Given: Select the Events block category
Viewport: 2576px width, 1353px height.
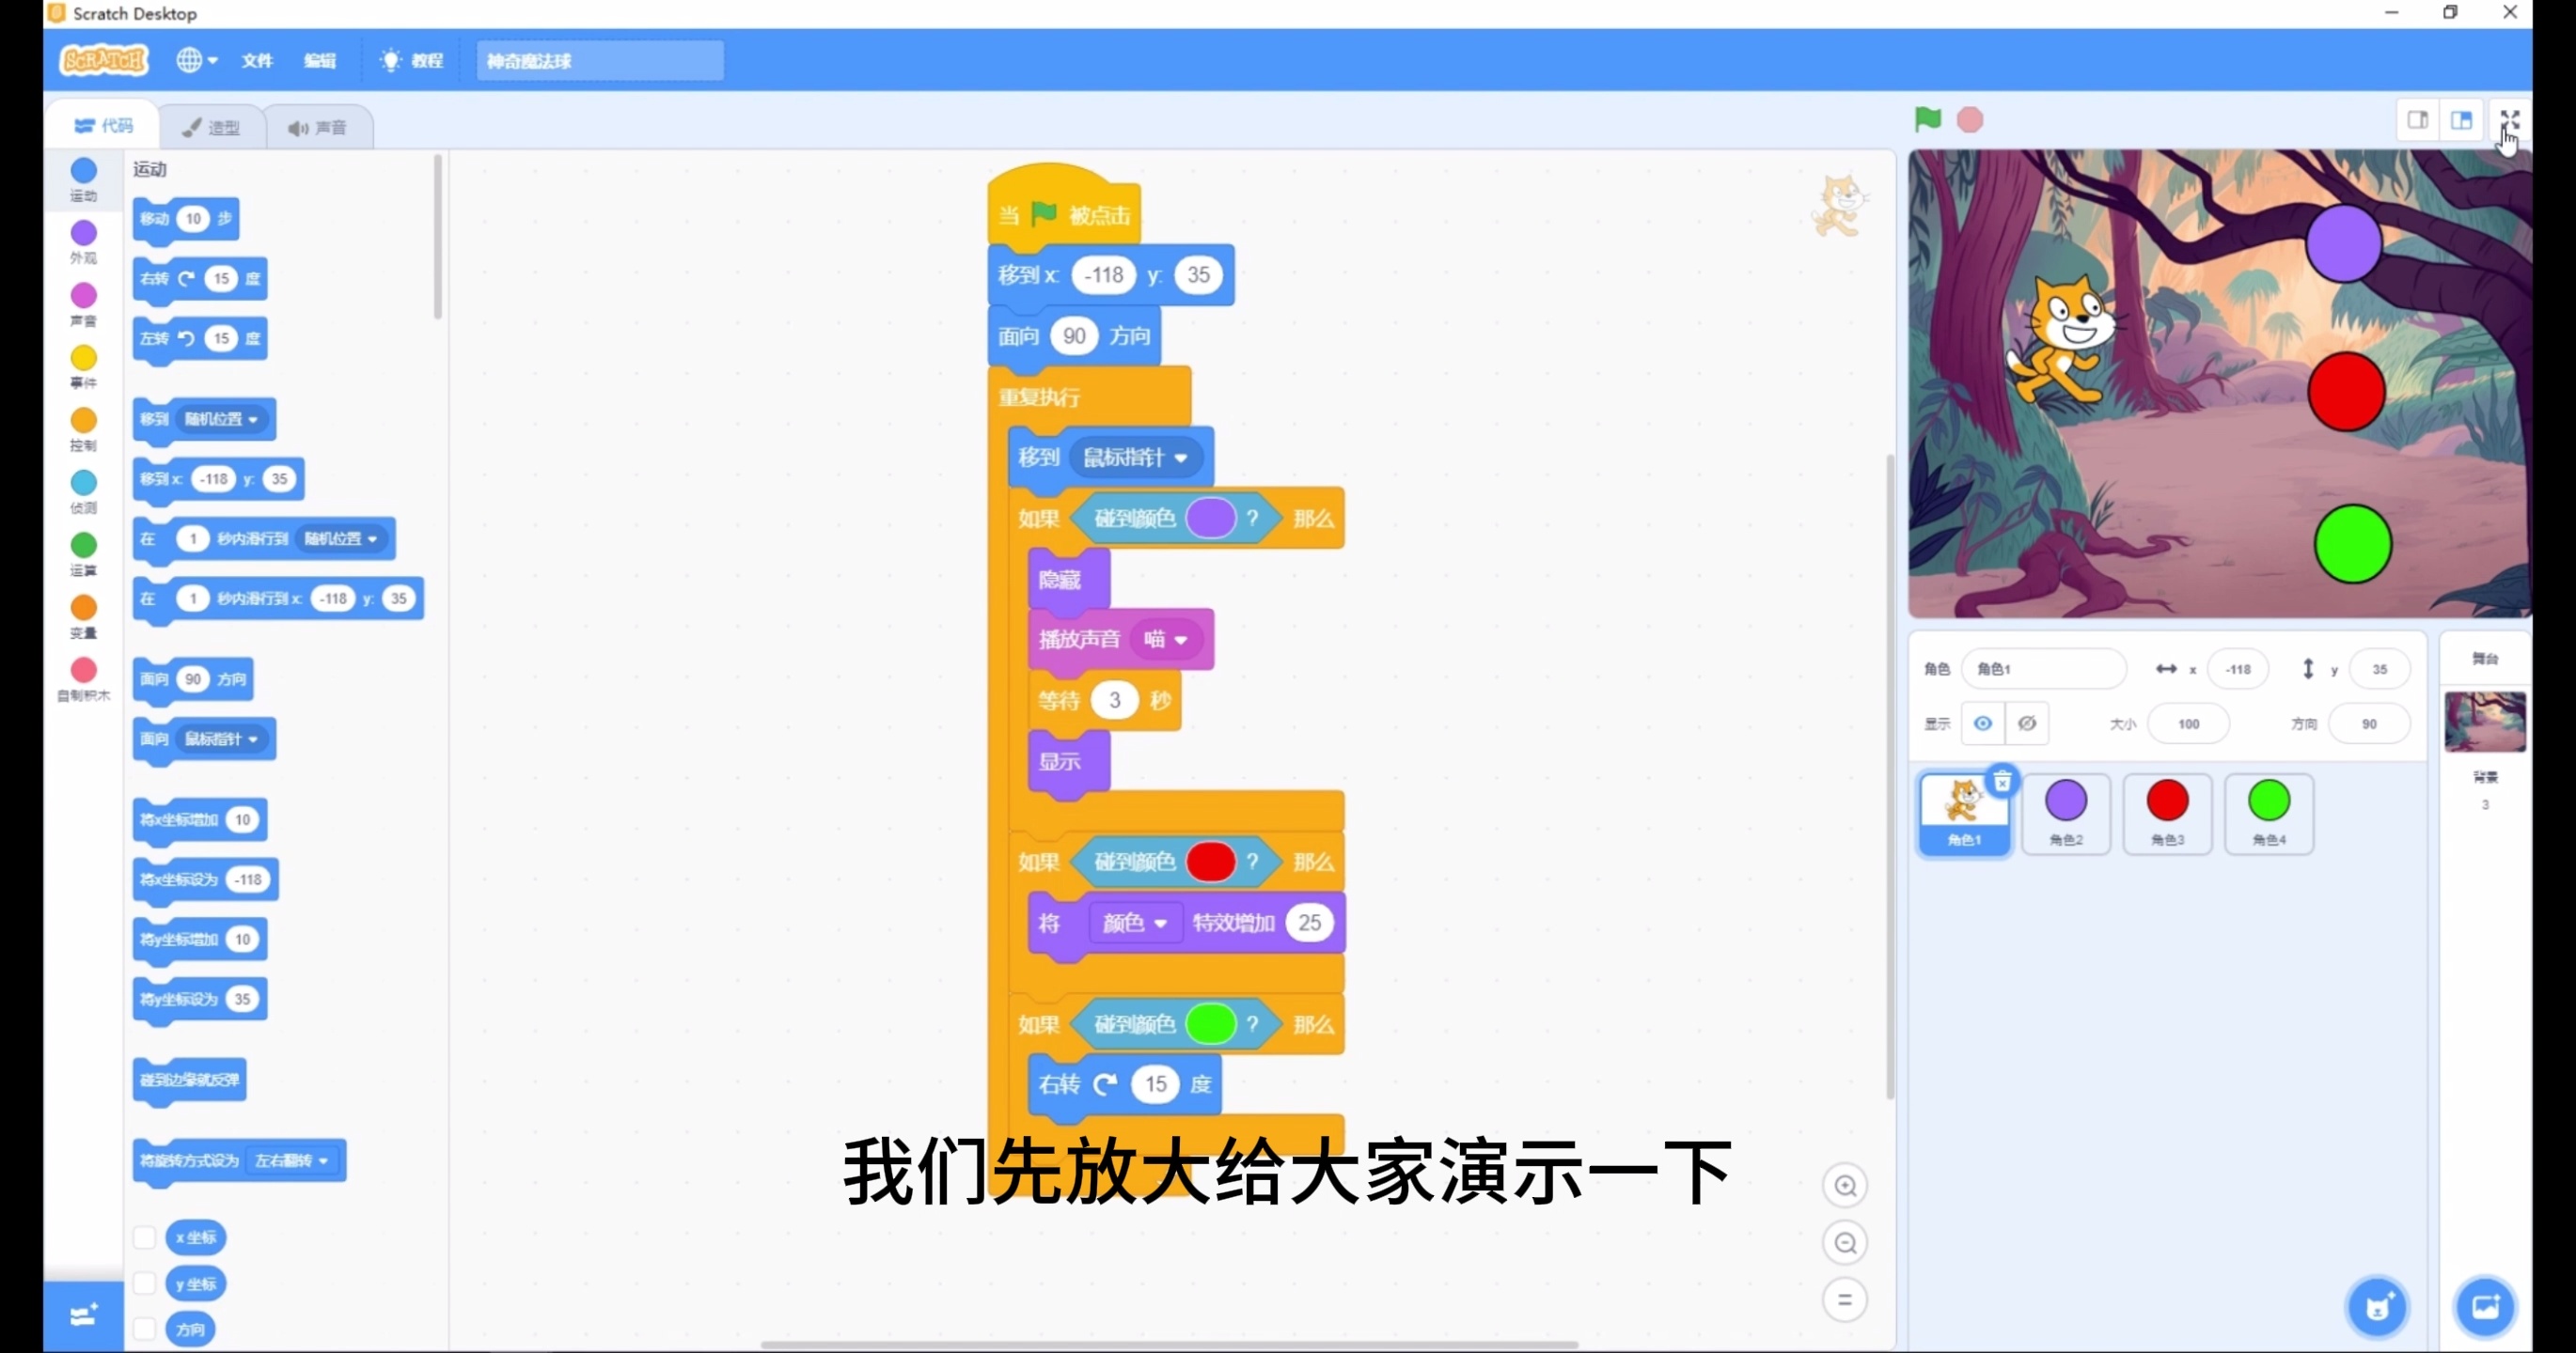Looking at the screenshot, I should (83, 367).
